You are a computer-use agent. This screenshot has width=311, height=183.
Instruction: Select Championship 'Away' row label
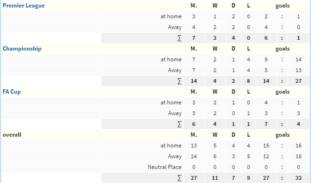tap(175, 70)
